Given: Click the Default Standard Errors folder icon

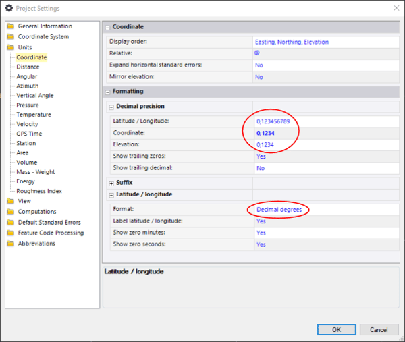Looking at the screenshot, I should pyautogui.click(x=10, y=223).
